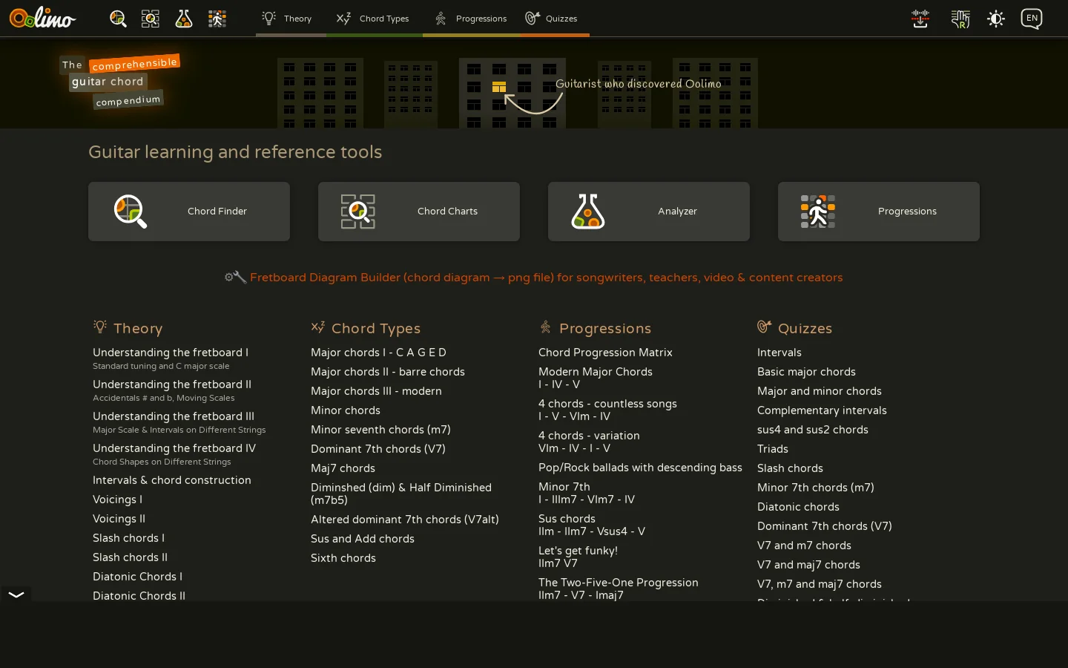1068x668 pixels.
Task: Click the top-bar walking-figure Progressions icon
Action: click(217, 19)
